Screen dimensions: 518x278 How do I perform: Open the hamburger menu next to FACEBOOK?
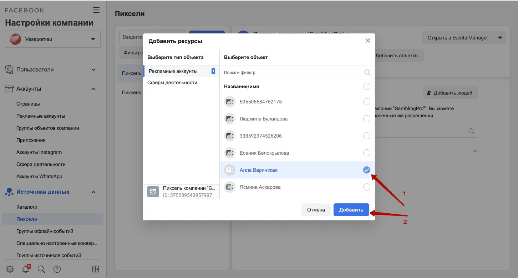click(96, 10)
